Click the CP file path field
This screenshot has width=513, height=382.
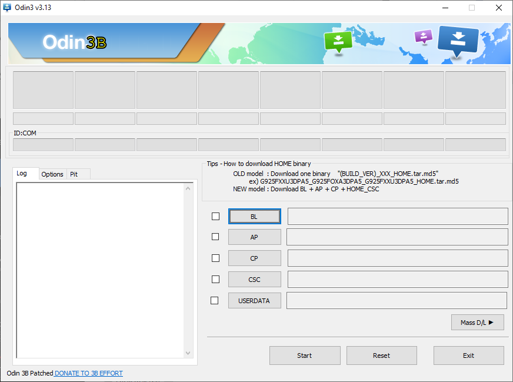tap(398, 258)
